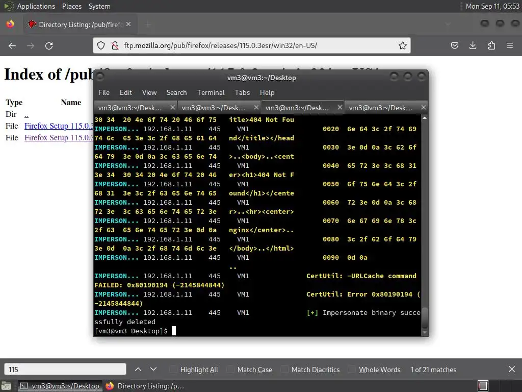Click the shield tracking protection icon
Image resolution: width=522 pixels, height=392 pixels.
pos(101,45)
